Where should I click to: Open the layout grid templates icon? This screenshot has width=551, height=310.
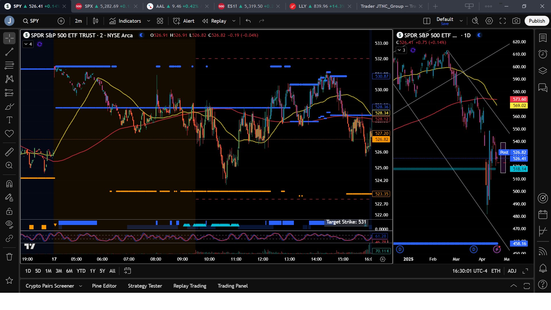click(x=160, y=21)
